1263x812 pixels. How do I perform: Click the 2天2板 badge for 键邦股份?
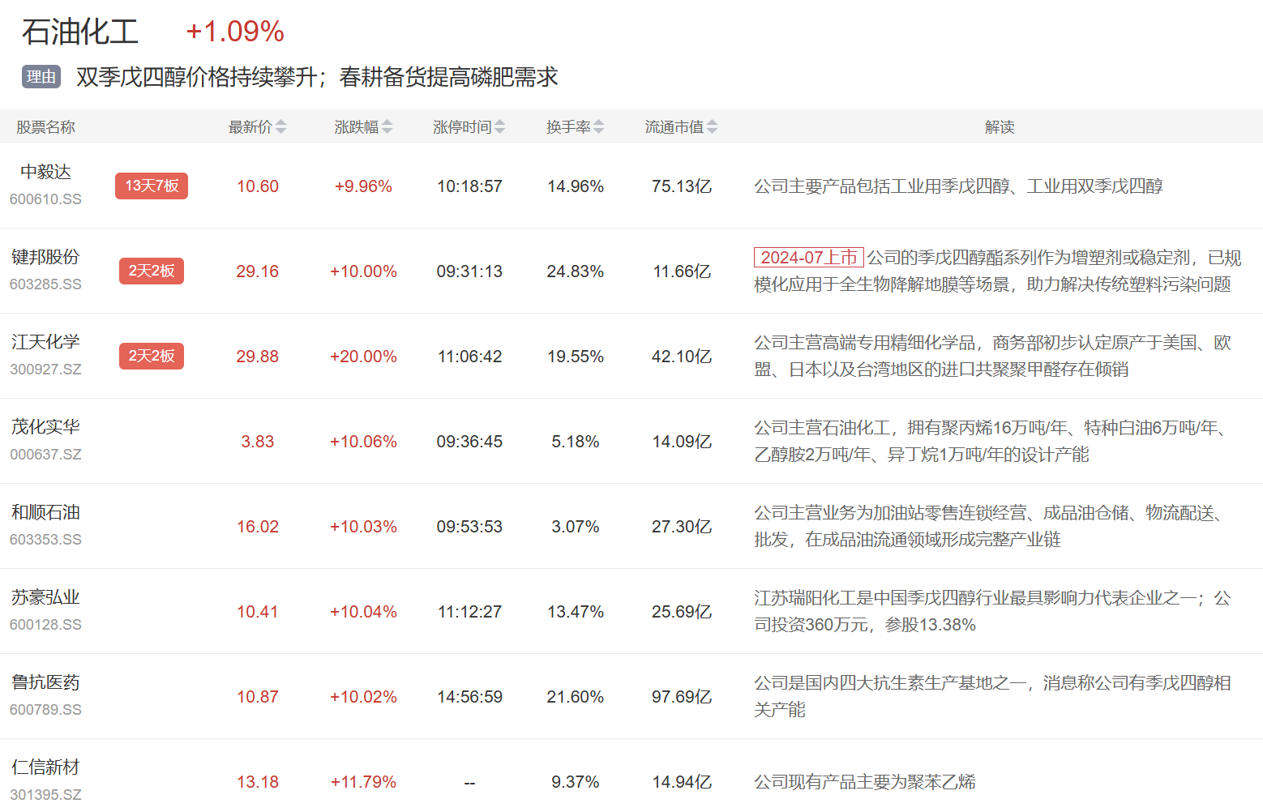(152, 271)
